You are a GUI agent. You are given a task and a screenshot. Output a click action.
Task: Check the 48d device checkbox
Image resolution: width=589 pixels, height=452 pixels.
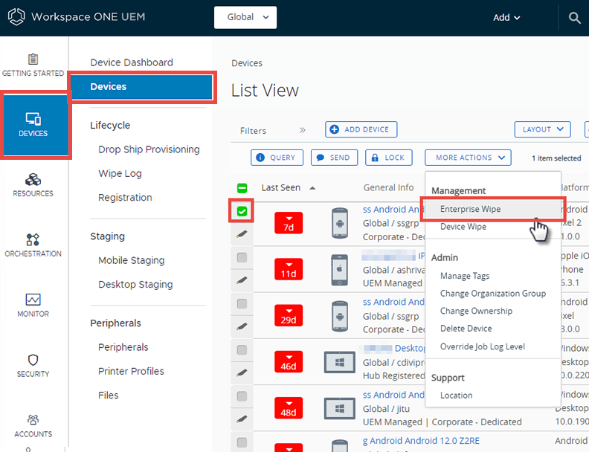(242, 396)
